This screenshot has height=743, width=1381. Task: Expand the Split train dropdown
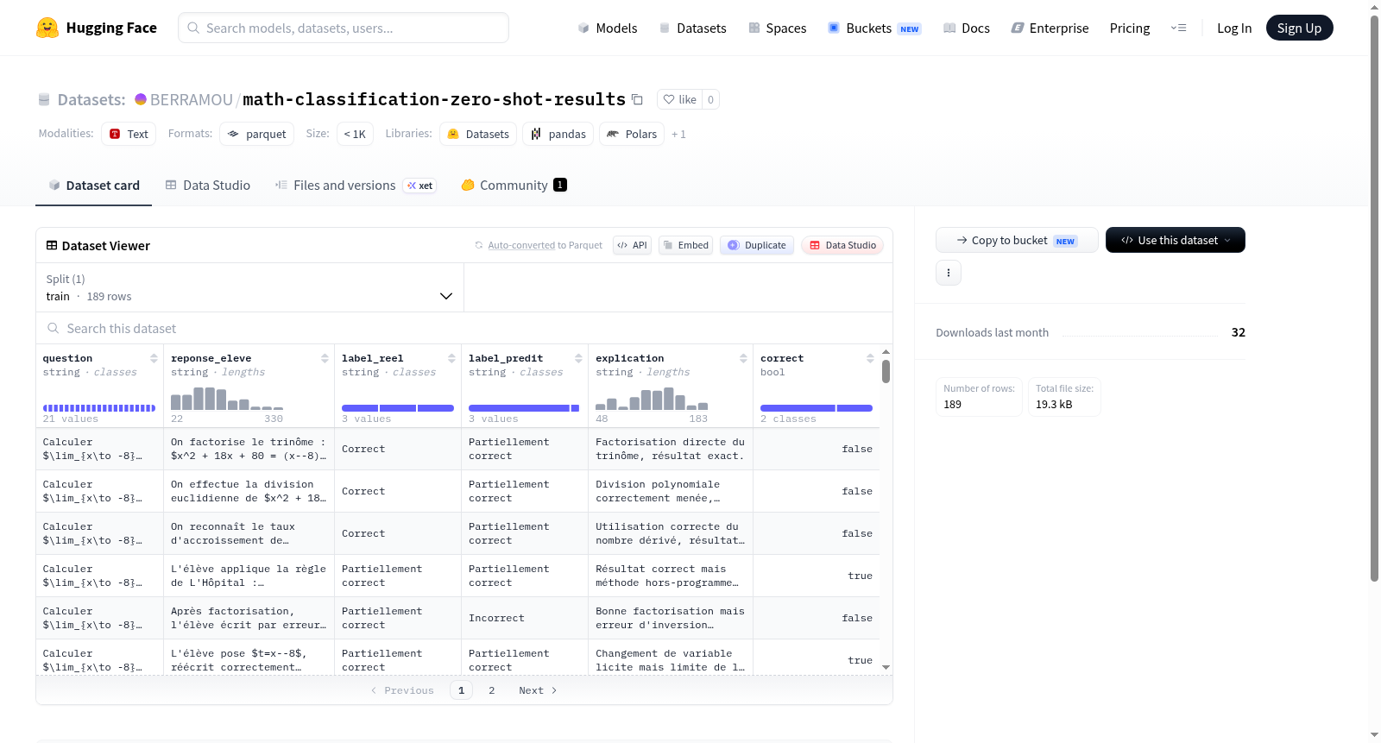coord(249,287)
